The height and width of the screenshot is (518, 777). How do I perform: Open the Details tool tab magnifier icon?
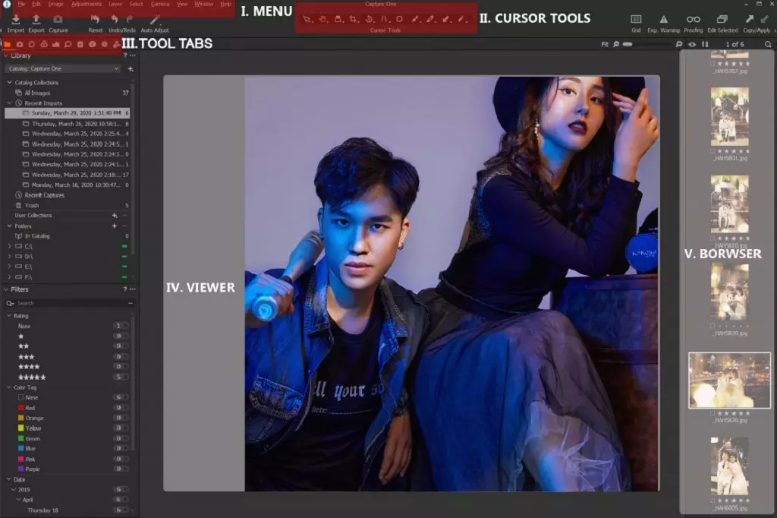(68, 45)
